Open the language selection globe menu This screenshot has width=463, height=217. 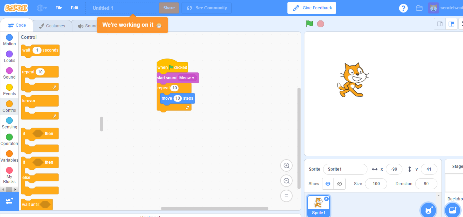point(41,8)
